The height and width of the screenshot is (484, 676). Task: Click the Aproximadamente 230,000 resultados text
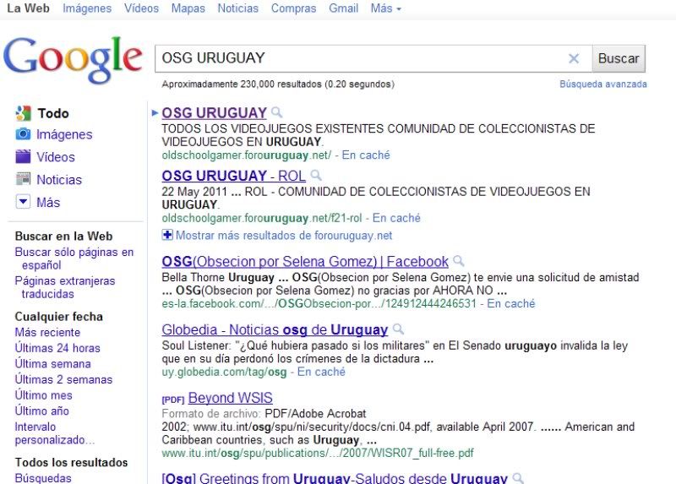pos(278,84)
